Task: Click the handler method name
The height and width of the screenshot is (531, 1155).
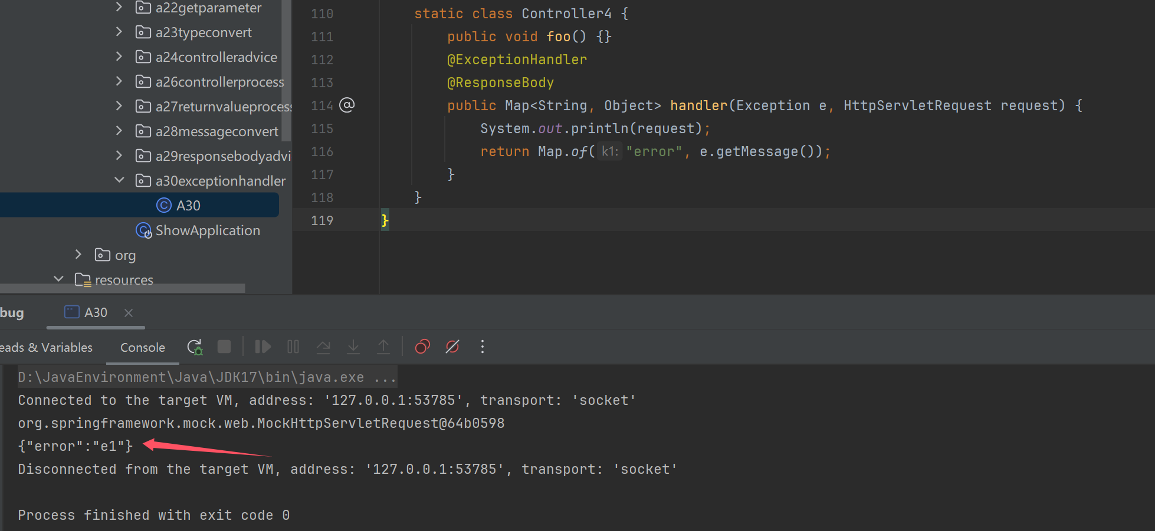Action: pyautogui.click(x=699, y=105)
